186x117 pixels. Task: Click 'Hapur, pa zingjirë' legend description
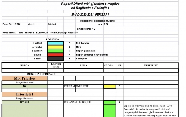[86, 51]
